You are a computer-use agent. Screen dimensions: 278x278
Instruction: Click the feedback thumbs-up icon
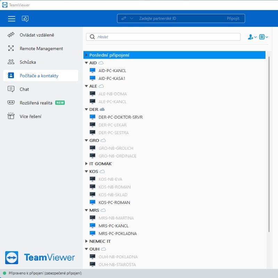[25, 19]
